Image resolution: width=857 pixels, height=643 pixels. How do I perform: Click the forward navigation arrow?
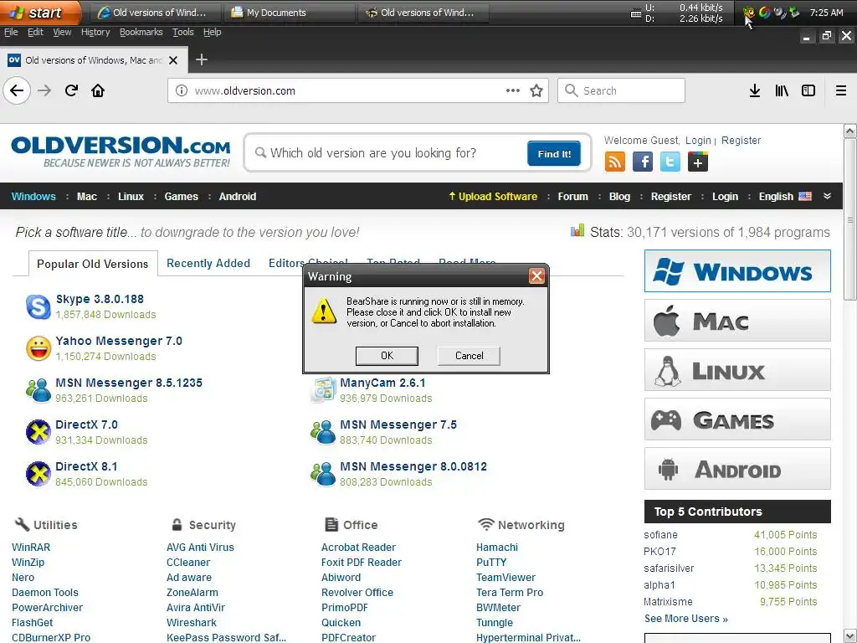tap(44, 90)
